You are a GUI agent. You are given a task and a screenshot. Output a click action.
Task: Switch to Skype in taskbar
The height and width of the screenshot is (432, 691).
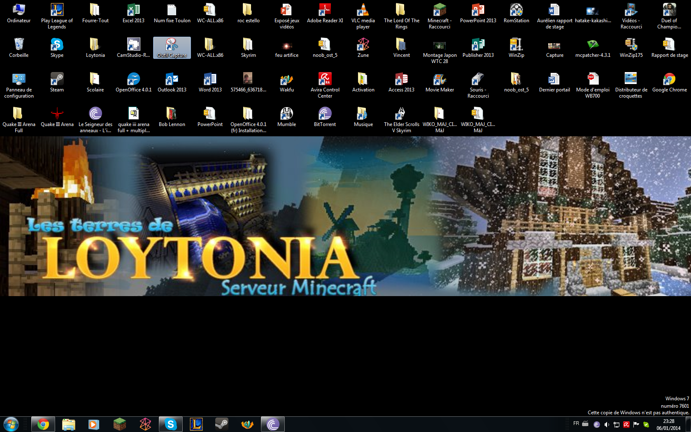[x=171, y=424]
